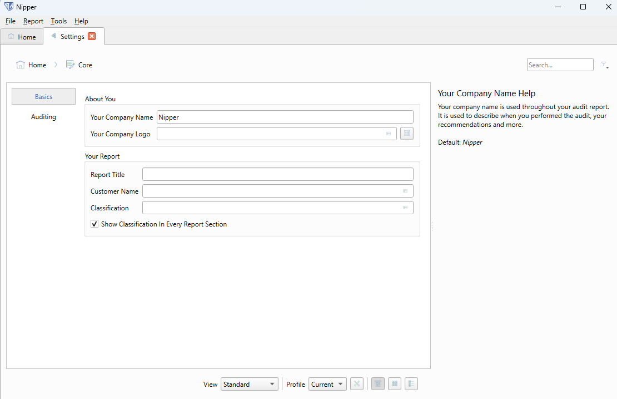Open the Report menu

[33, 21]
